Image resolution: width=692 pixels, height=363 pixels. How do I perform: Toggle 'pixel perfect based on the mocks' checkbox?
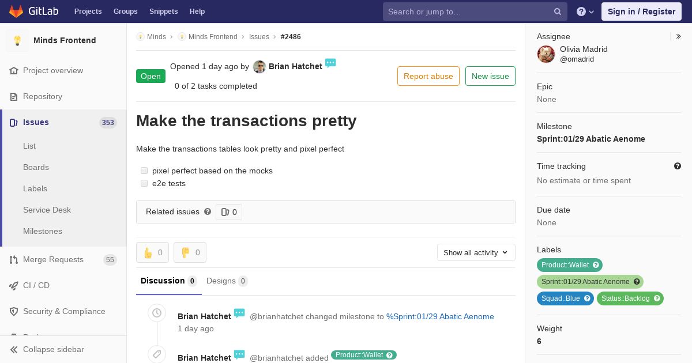point(144,171)
